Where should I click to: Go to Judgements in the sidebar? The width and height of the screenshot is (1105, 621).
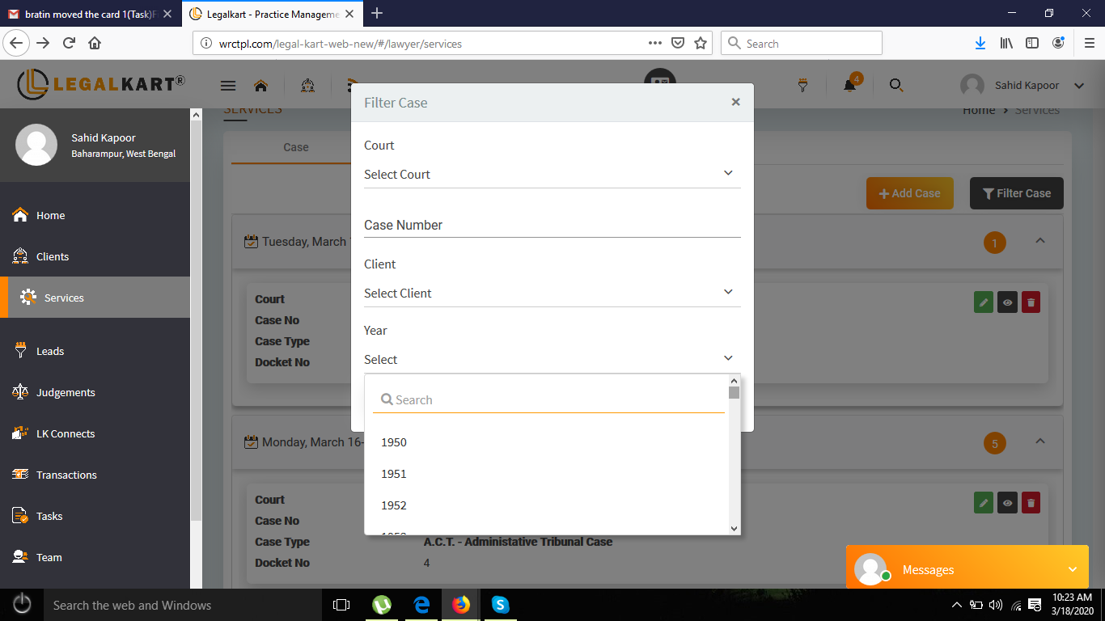(x=66, y=392)
